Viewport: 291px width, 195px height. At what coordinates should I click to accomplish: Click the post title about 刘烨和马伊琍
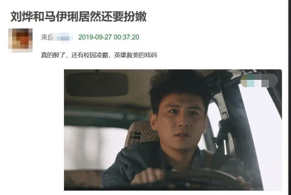(79, 16)
